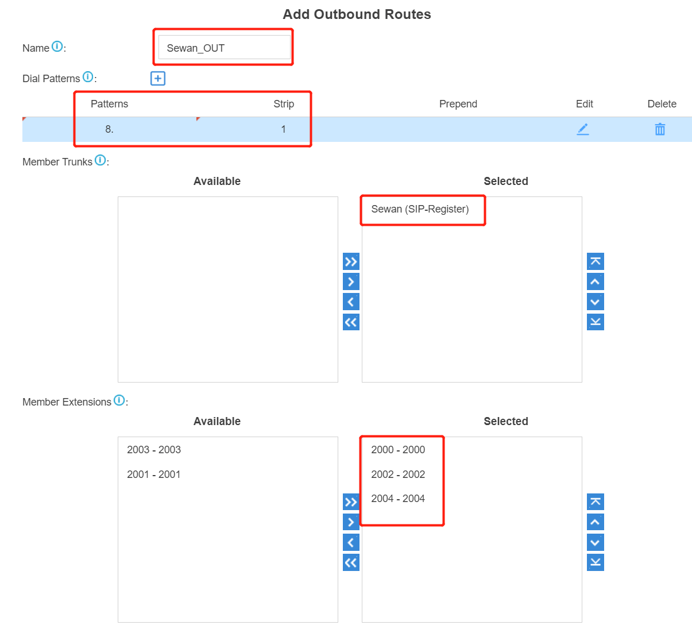
Task: Open the Member Trunks info tooltip
Action: [x=100, y=160]
